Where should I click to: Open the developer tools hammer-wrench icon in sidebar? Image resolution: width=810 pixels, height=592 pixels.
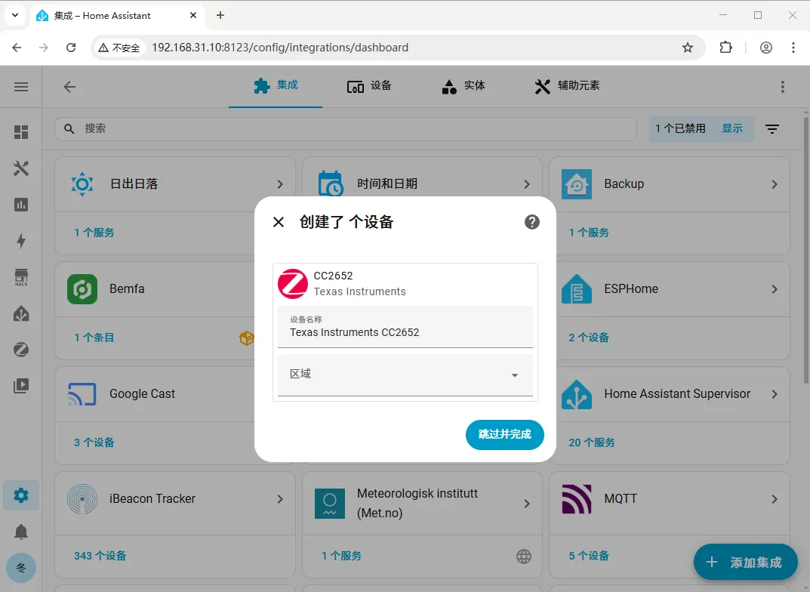coord(21,168)
